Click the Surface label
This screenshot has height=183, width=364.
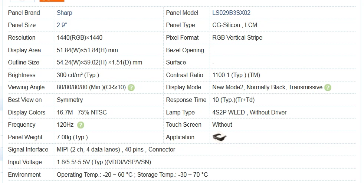click(x=176, y=62)
